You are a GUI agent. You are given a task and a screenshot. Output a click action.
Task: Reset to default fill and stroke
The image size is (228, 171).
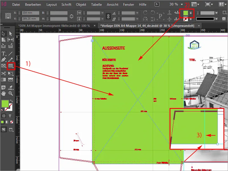tap(2, 110)
